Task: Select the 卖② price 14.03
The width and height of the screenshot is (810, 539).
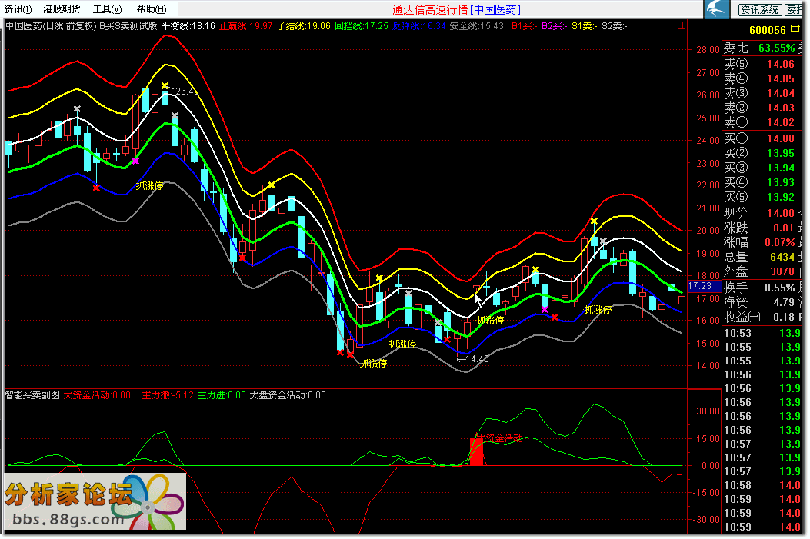Action: [780, 108]
